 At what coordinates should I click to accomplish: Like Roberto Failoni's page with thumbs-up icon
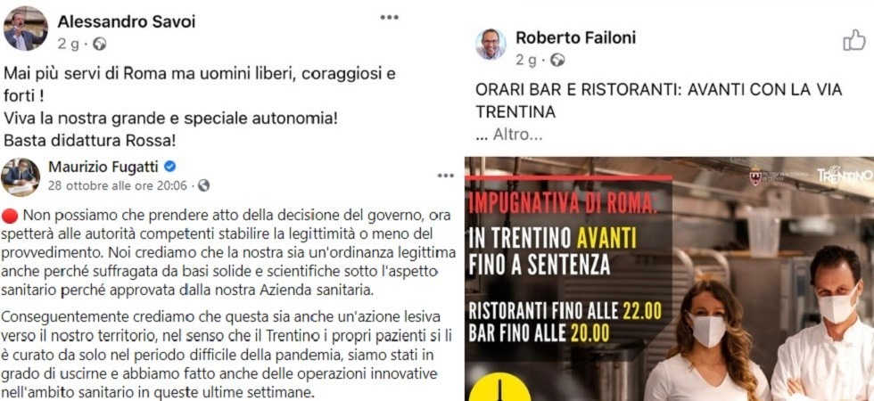[x=854, y=40]
